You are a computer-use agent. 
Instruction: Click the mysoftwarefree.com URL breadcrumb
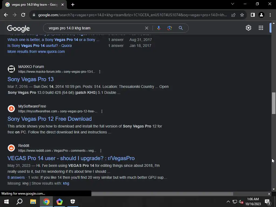58,111
